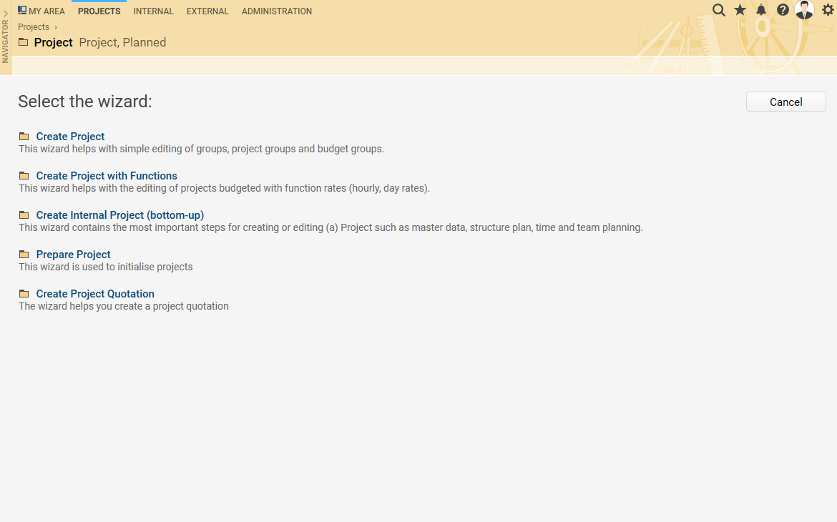Viewport: 837px width, 522px height.
Task: Cancel the wizard selection
Action: (785, 102)
